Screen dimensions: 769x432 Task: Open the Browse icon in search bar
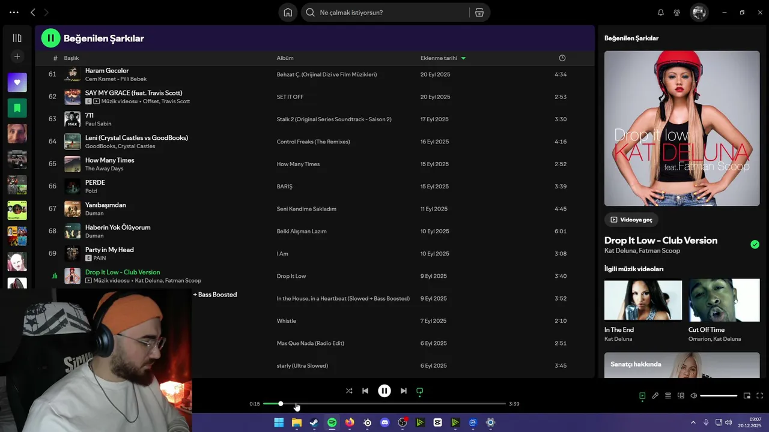click(x=479, y=13)
